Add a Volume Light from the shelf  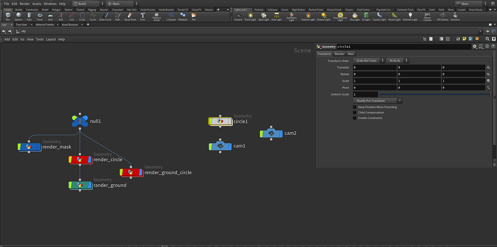(308, 16)
